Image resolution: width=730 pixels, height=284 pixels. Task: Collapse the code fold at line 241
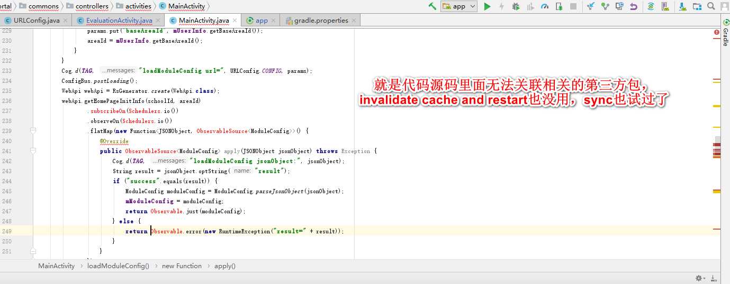click(33, 151)
